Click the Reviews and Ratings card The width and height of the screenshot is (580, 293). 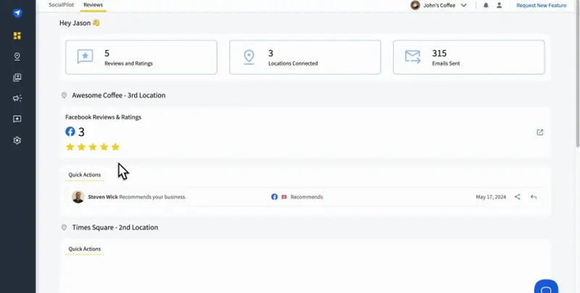(x=141, y=57)
